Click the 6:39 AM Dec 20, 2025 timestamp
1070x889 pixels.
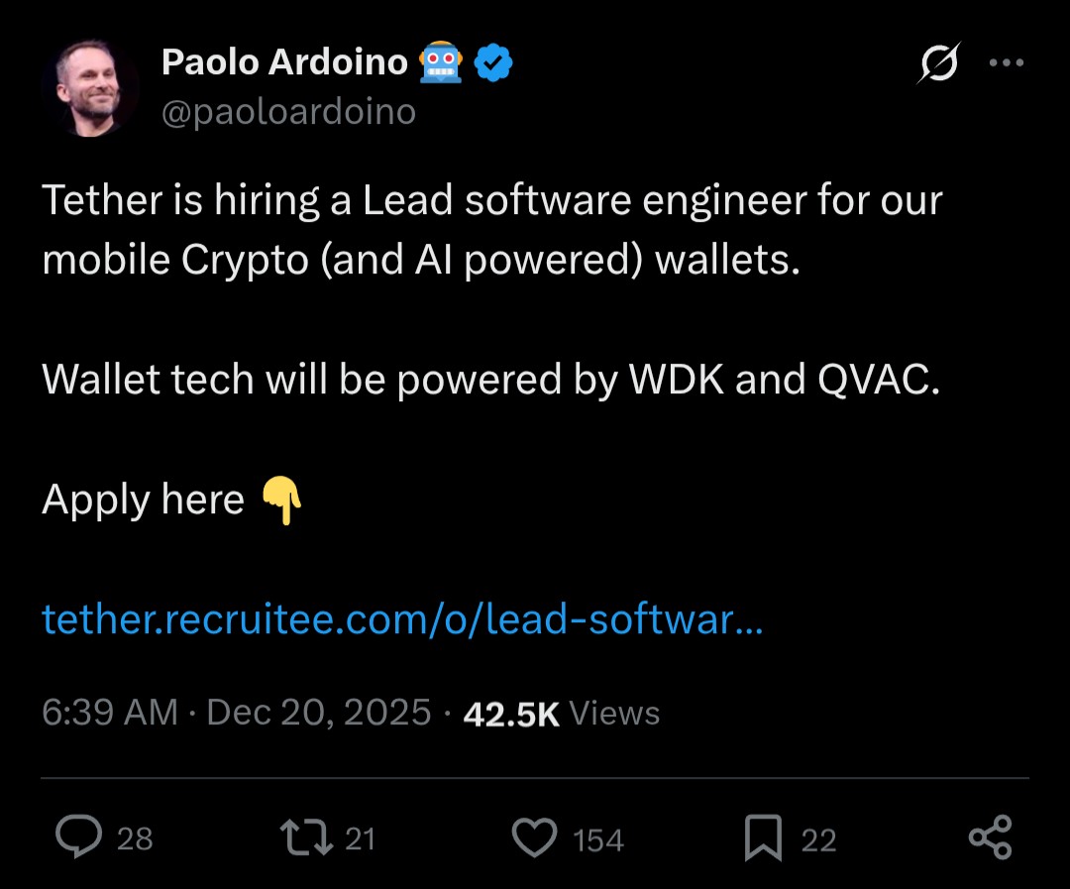[237, 713]
